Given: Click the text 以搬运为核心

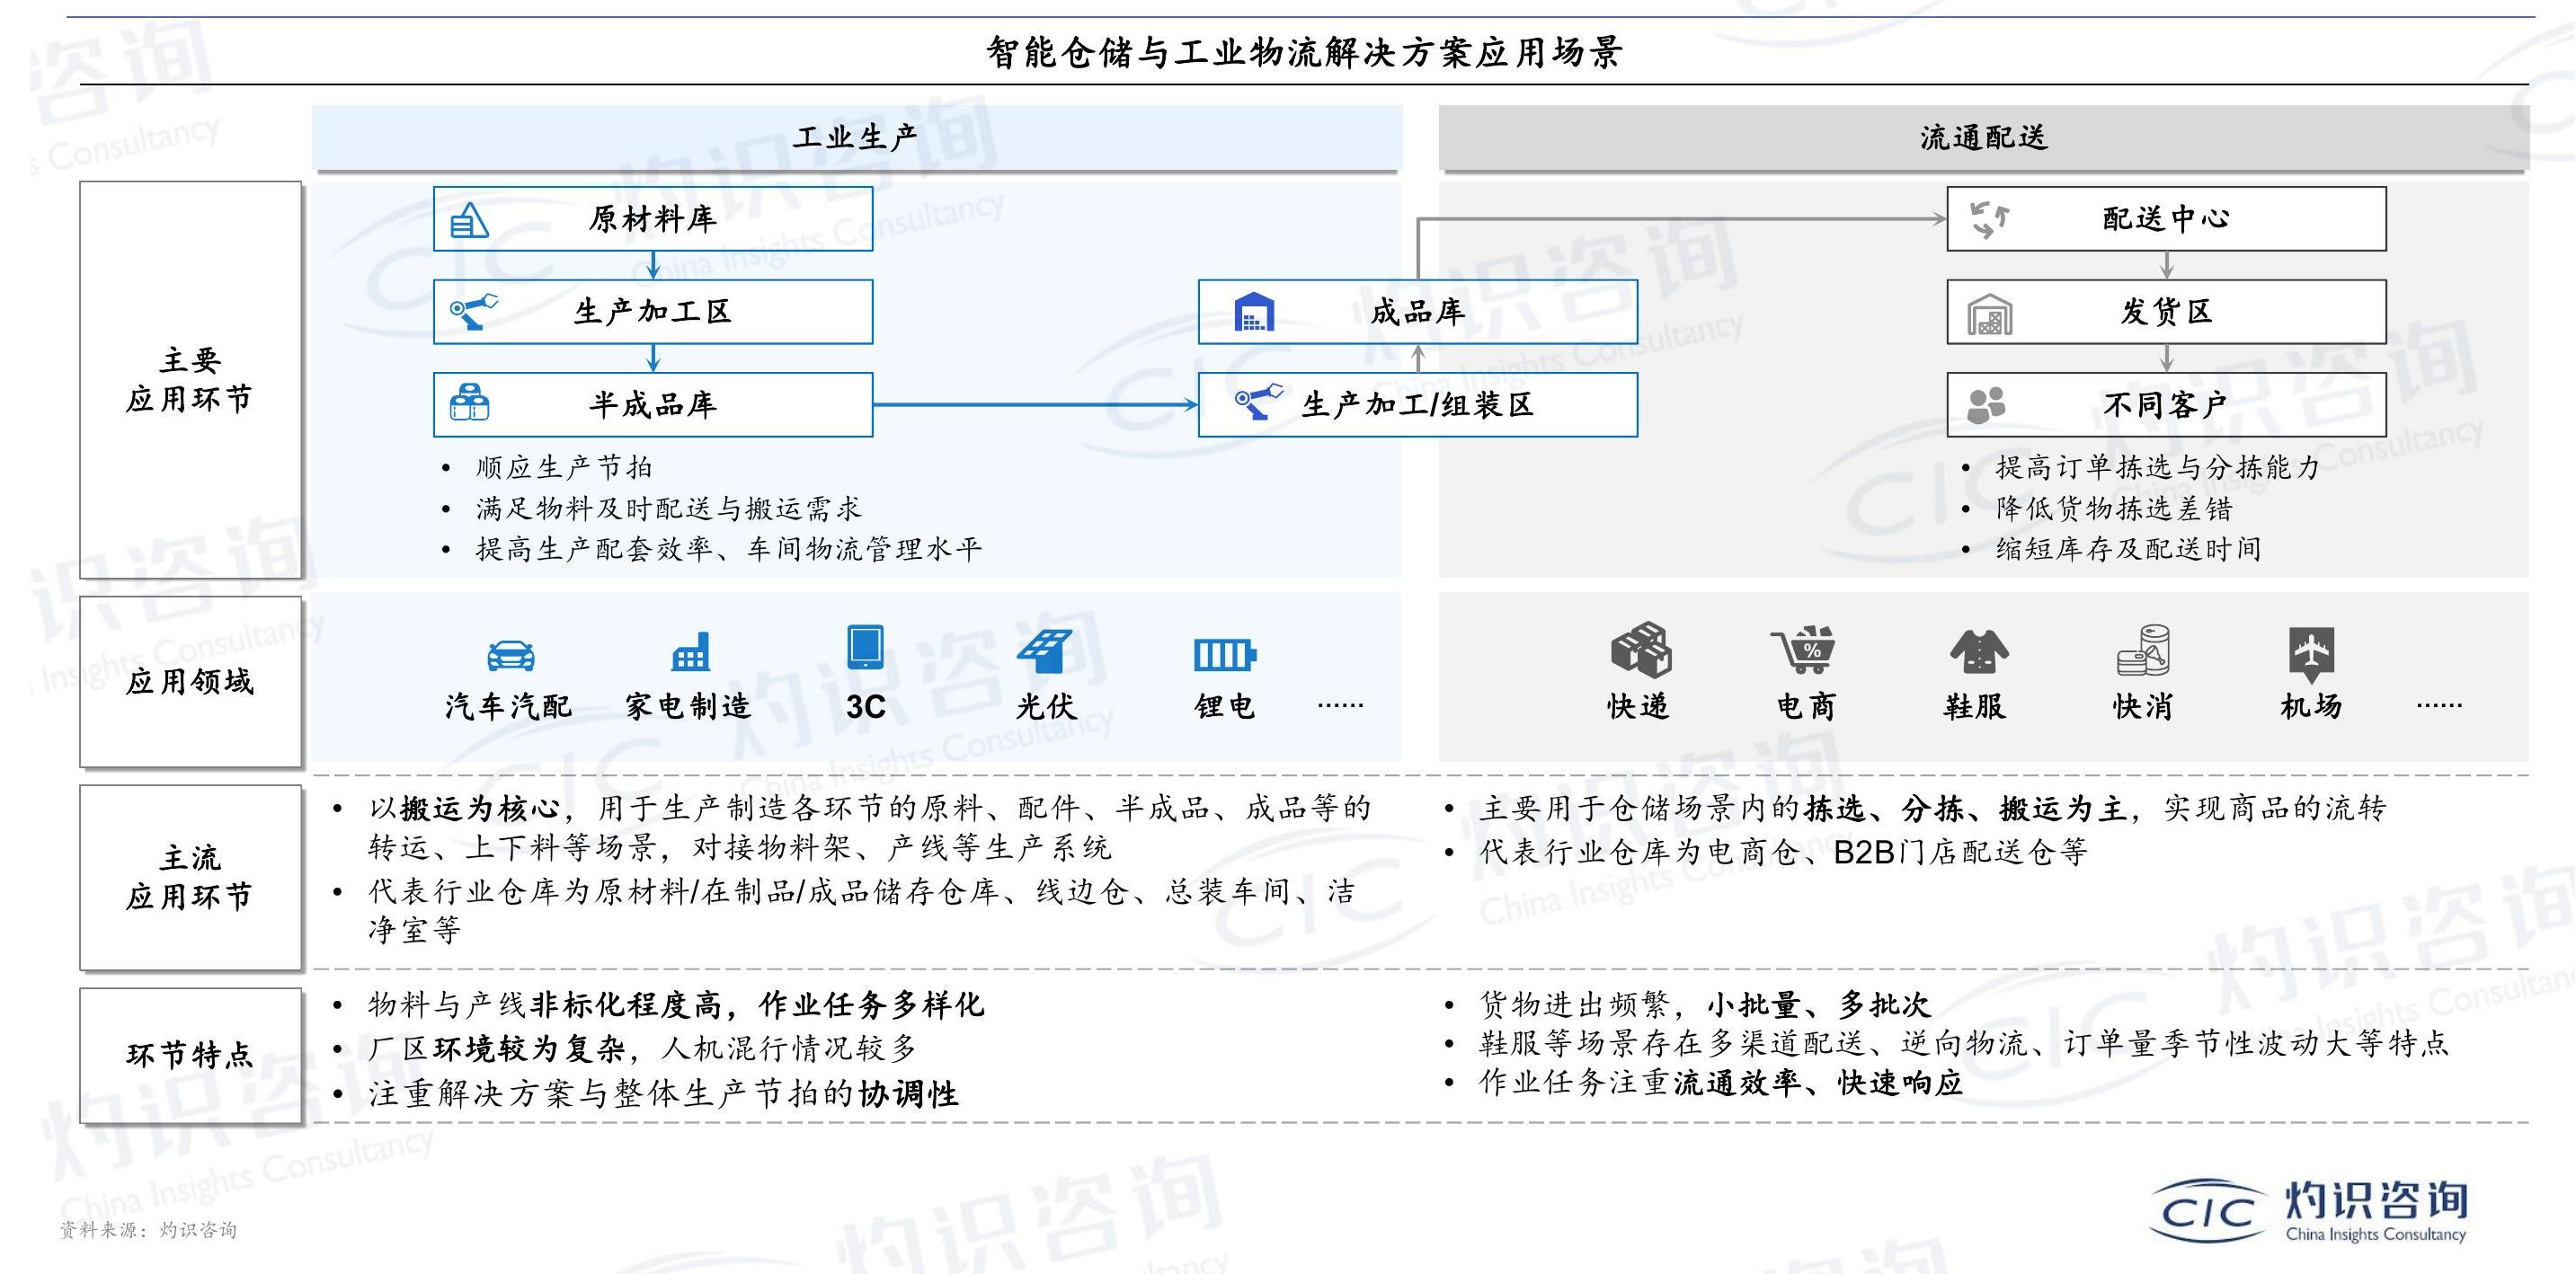Looking at the screenshot, I should coord(464,808).
